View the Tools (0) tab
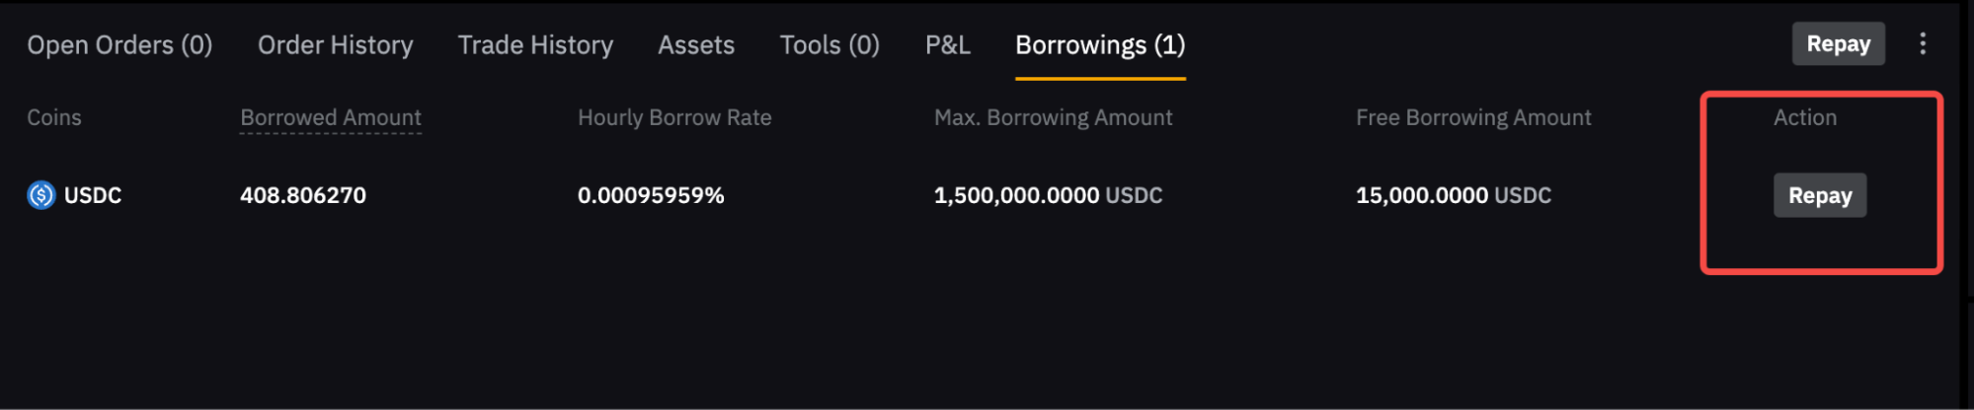 [829, 45]
